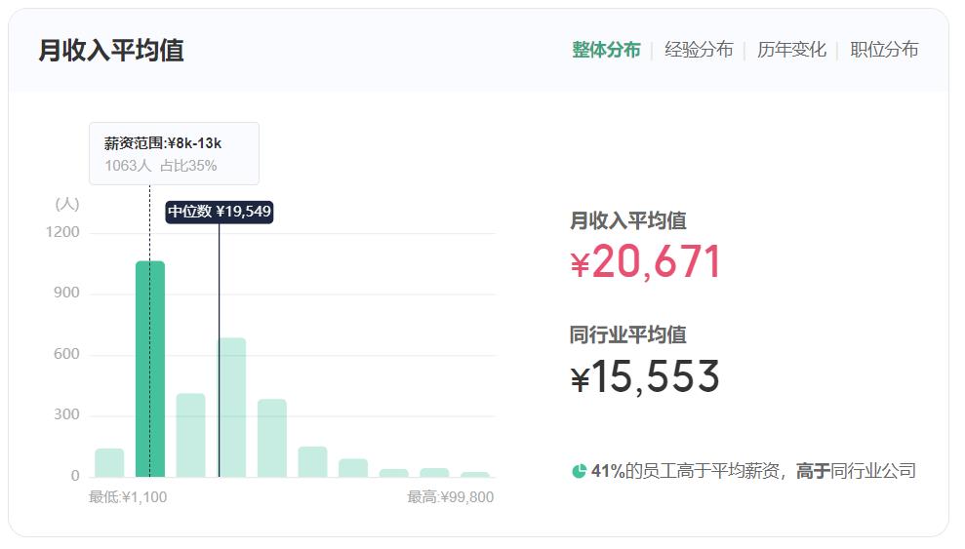Click the first bar of the histogram
The height and width of the screenshot is (549, 965).
(109, 463)
